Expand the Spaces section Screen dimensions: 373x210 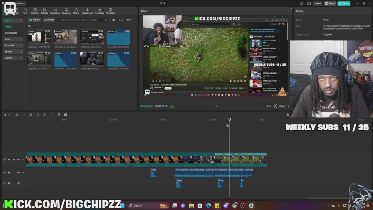(13, 52)
